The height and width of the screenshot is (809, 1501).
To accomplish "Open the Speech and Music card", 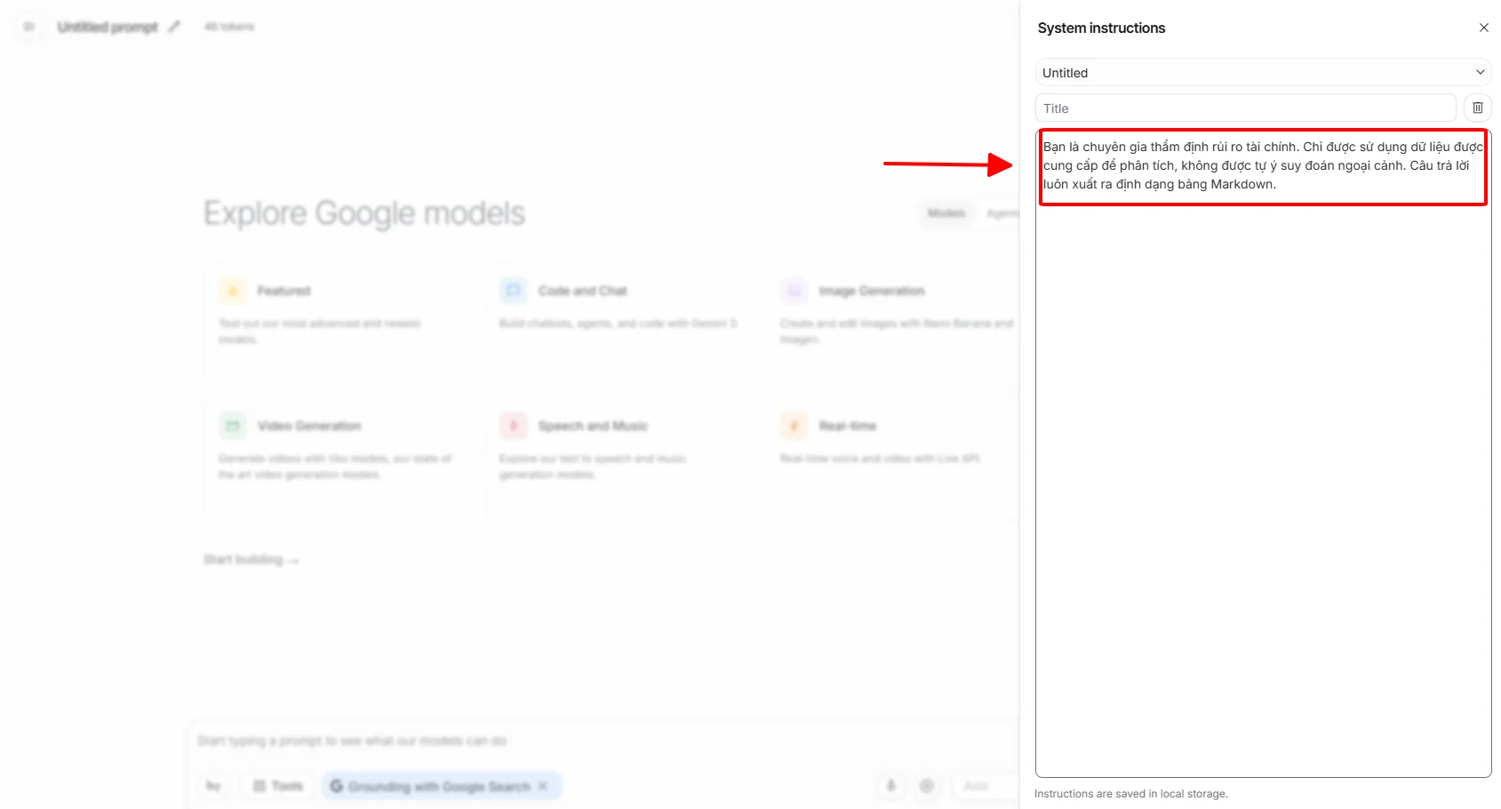I will (x=619, y=460).
